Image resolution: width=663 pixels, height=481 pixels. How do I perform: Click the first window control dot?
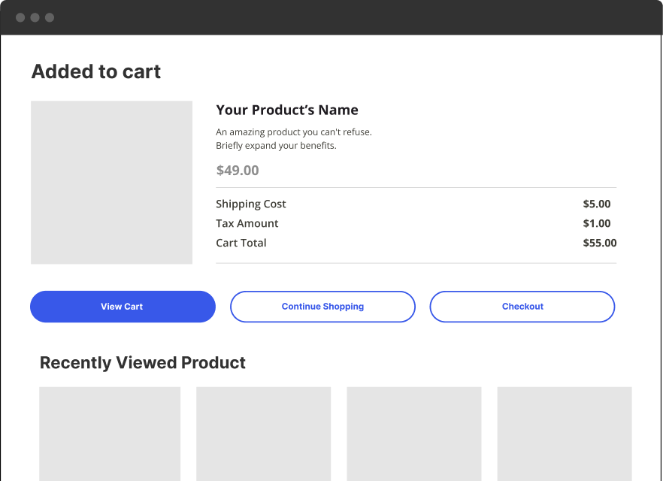tap(20, 17)
